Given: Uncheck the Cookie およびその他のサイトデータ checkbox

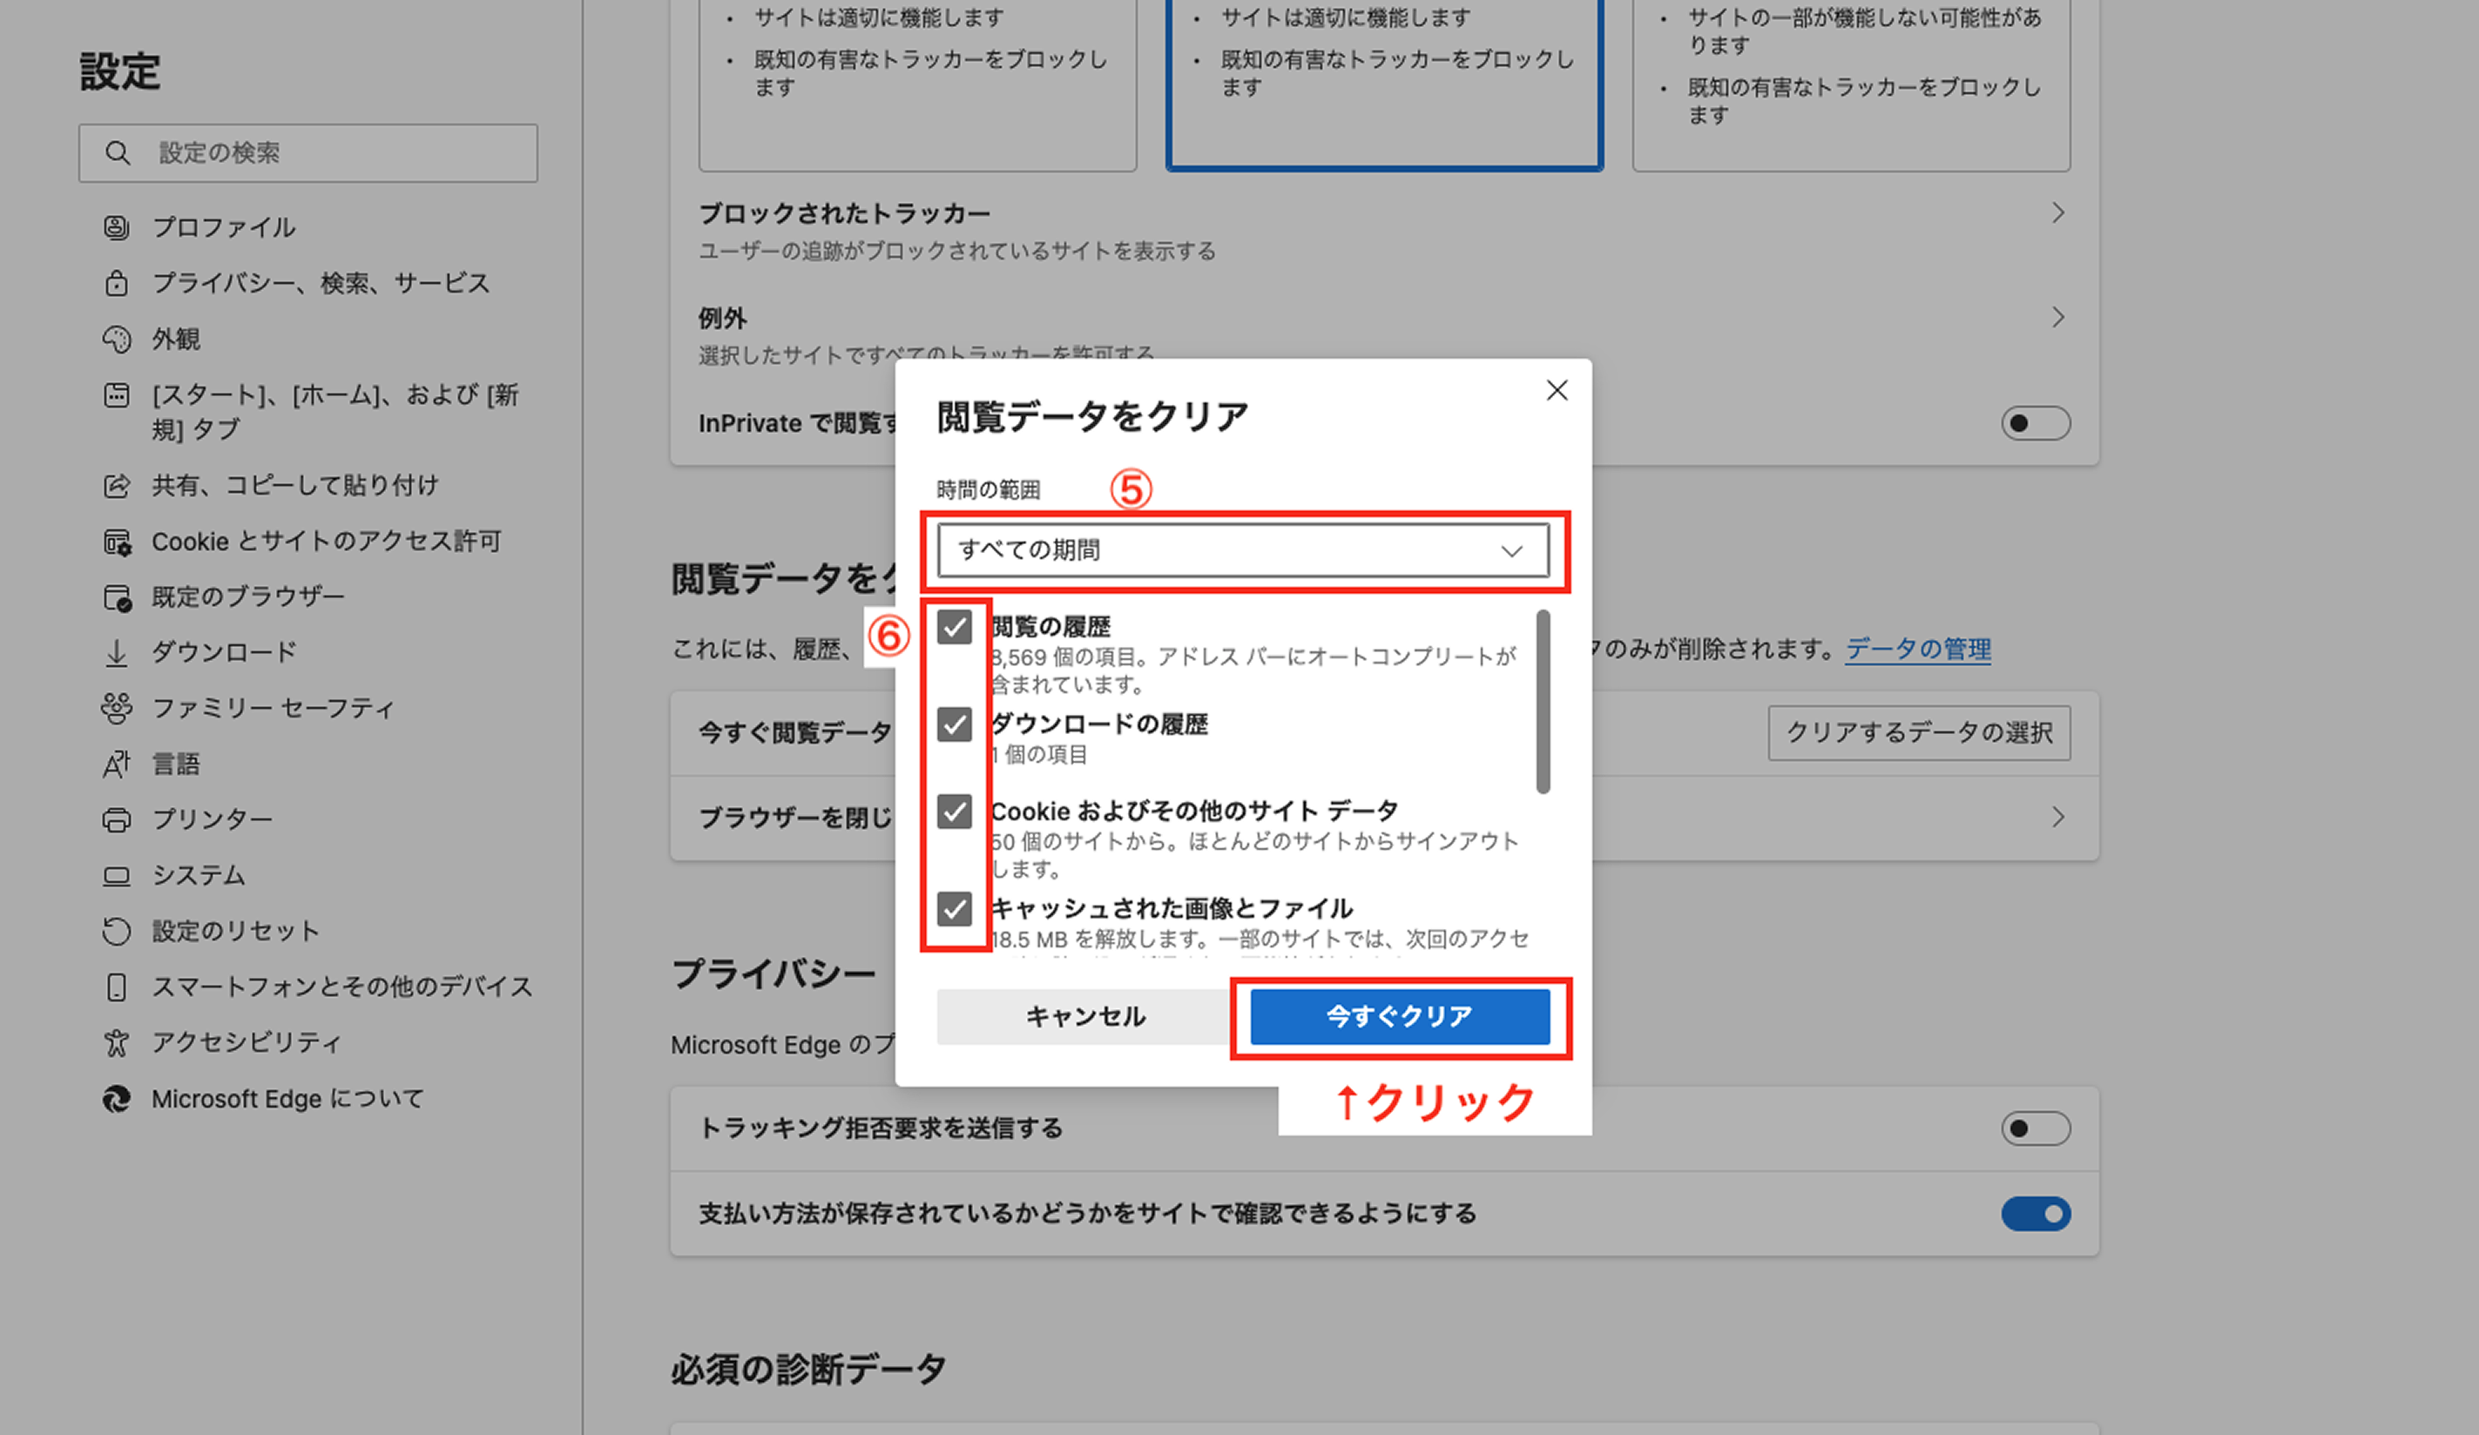Looking at the screenshot, I should click(953, 813).
